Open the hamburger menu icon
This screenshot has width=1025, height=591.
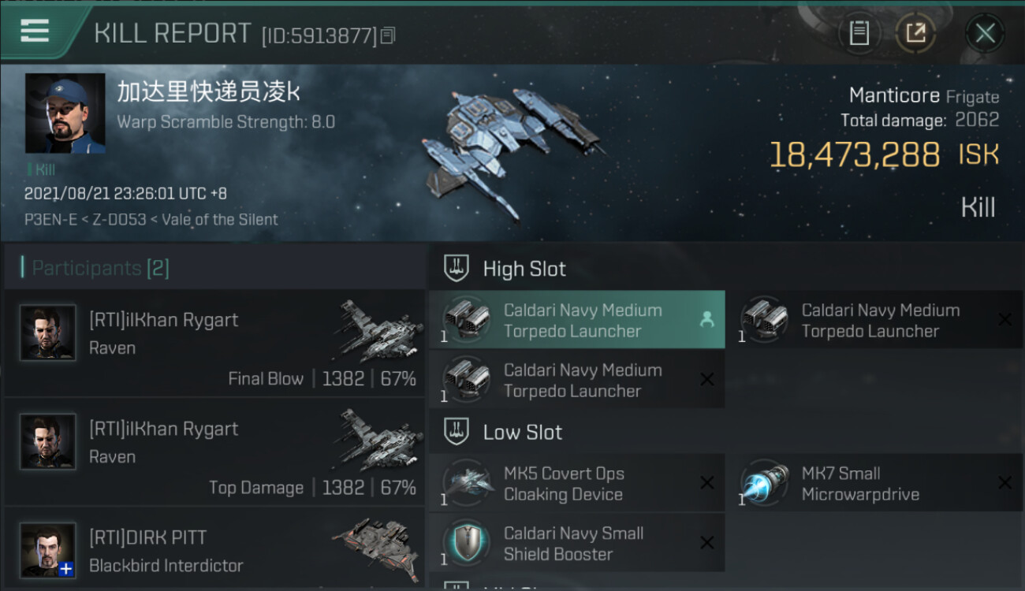35,31
